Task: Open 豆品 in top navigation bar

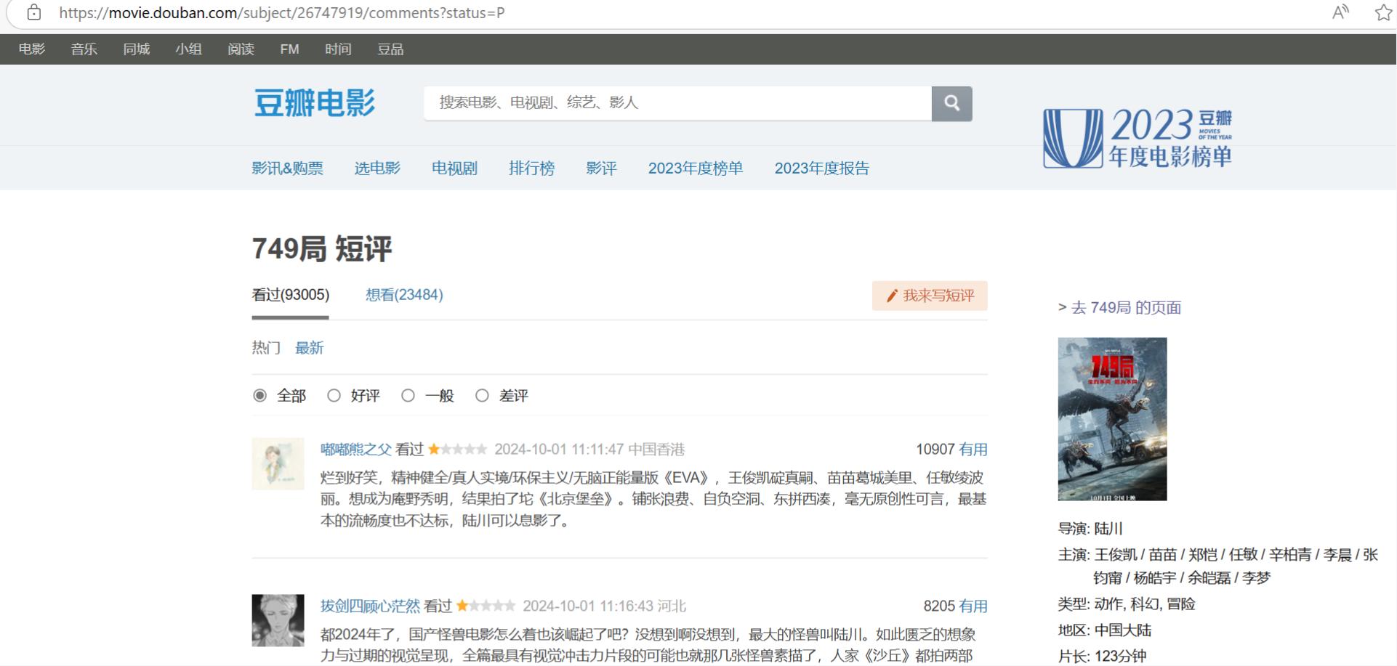Action: [390, 49]
